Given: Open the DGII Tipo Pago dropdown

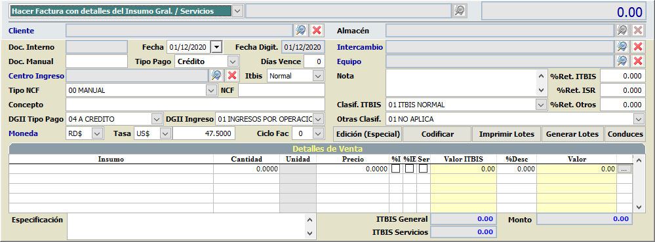Looking at the screenshot, I should point(157,119).
